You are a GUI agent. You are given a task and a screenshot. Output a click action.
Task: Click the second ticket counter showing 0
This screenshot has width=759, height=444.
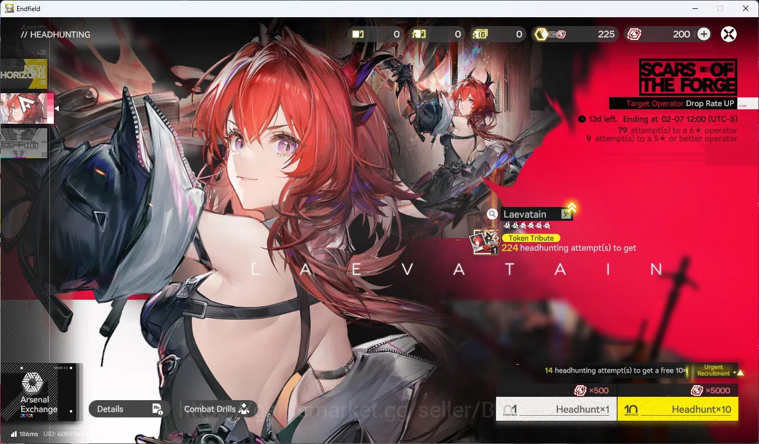(437, 34)
